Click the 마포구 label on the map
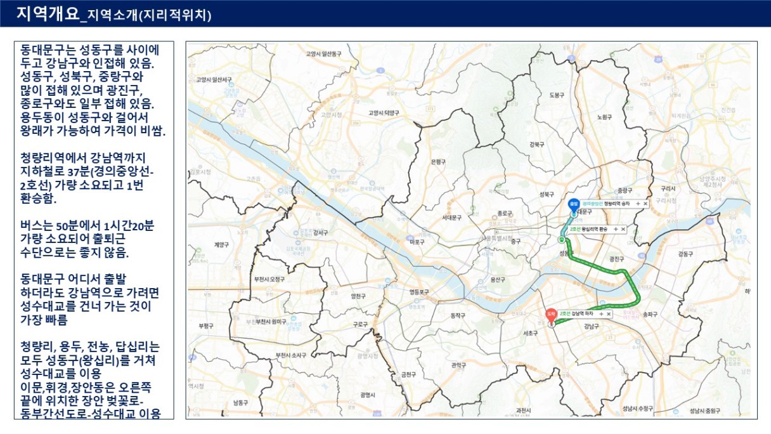The image size is (771, 434). [x=418, y=242]
